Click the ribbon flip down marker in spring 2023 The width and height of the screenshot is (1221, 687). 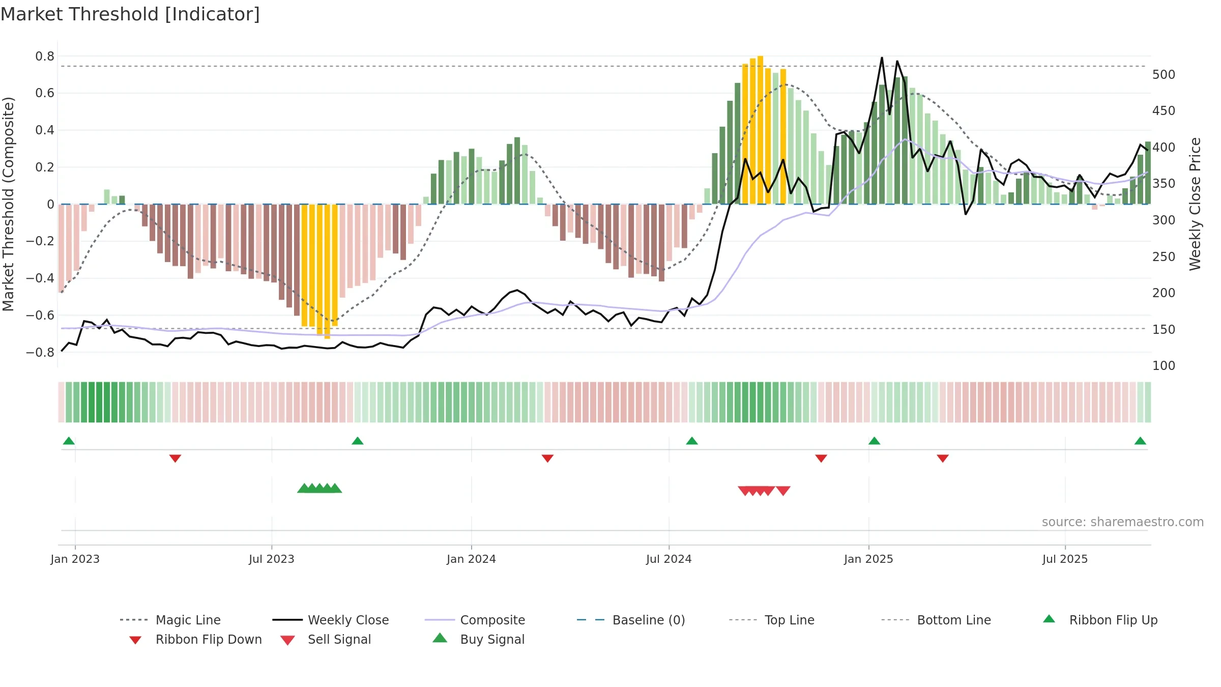[x=175, y=459]
